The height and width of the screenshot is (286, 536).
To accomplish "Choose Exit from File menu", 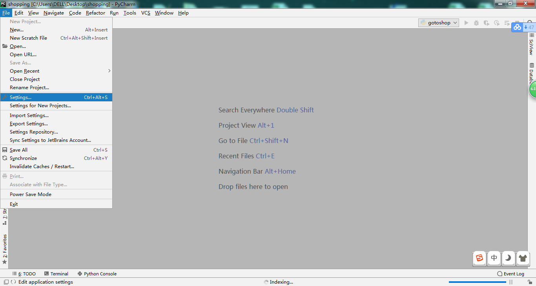I will 56,204.
